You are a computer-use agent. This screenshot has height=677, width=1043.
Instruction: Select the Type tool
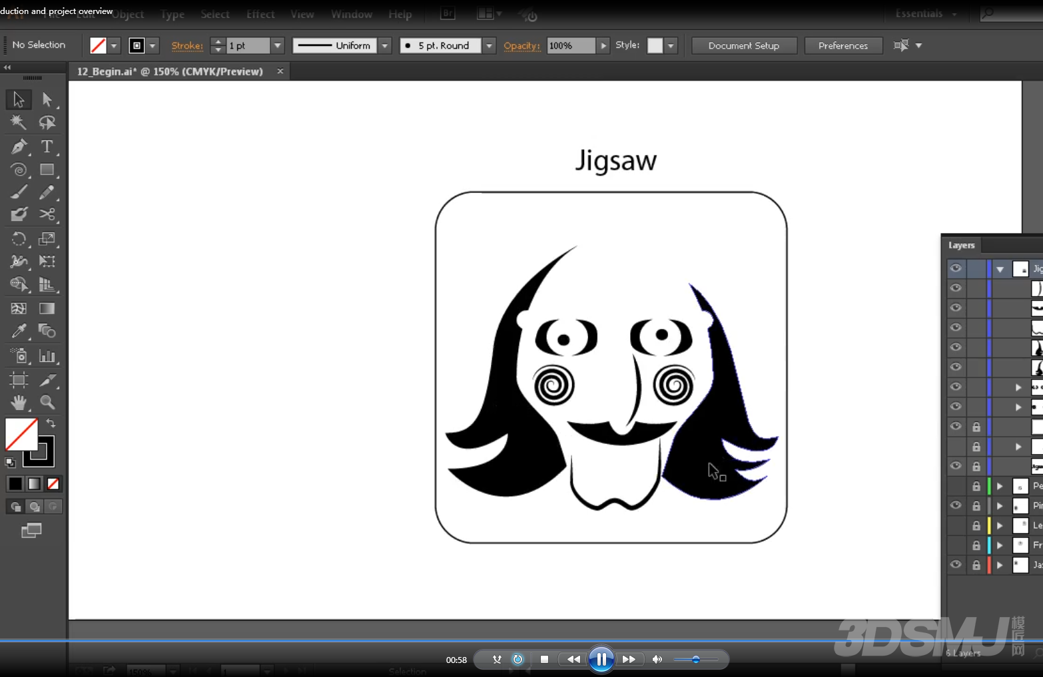pyautogui.click(x=47, y=146)
